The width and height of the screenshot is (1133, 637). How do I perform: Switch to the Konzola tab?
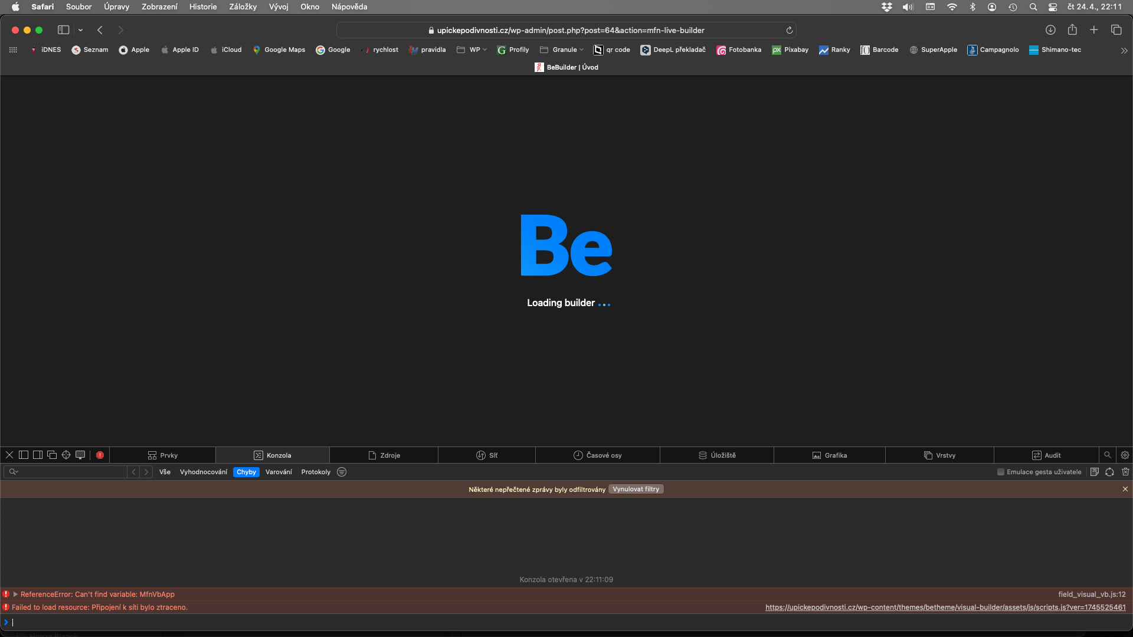pyautogui.click(x=273, y=455)
